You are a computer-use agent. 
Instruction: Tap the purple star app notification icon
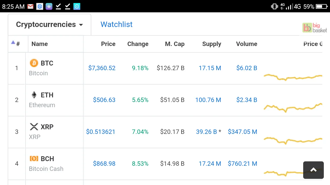point(49,6)
